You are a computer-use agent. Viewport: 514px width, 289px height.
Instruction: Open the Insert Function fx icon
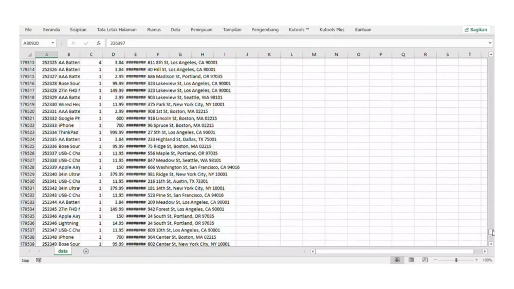coord(98,43)
